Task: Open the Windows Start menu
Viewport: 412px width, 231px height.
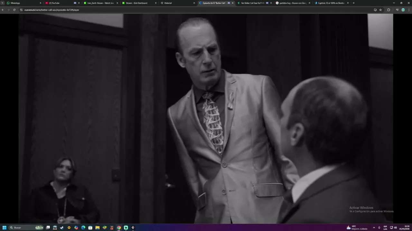Action: click(x=5, y=227)
